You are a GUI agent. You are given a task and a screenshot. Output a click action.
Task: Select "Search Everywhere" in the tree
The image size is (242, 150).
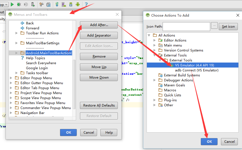click(x=41, y=63)
